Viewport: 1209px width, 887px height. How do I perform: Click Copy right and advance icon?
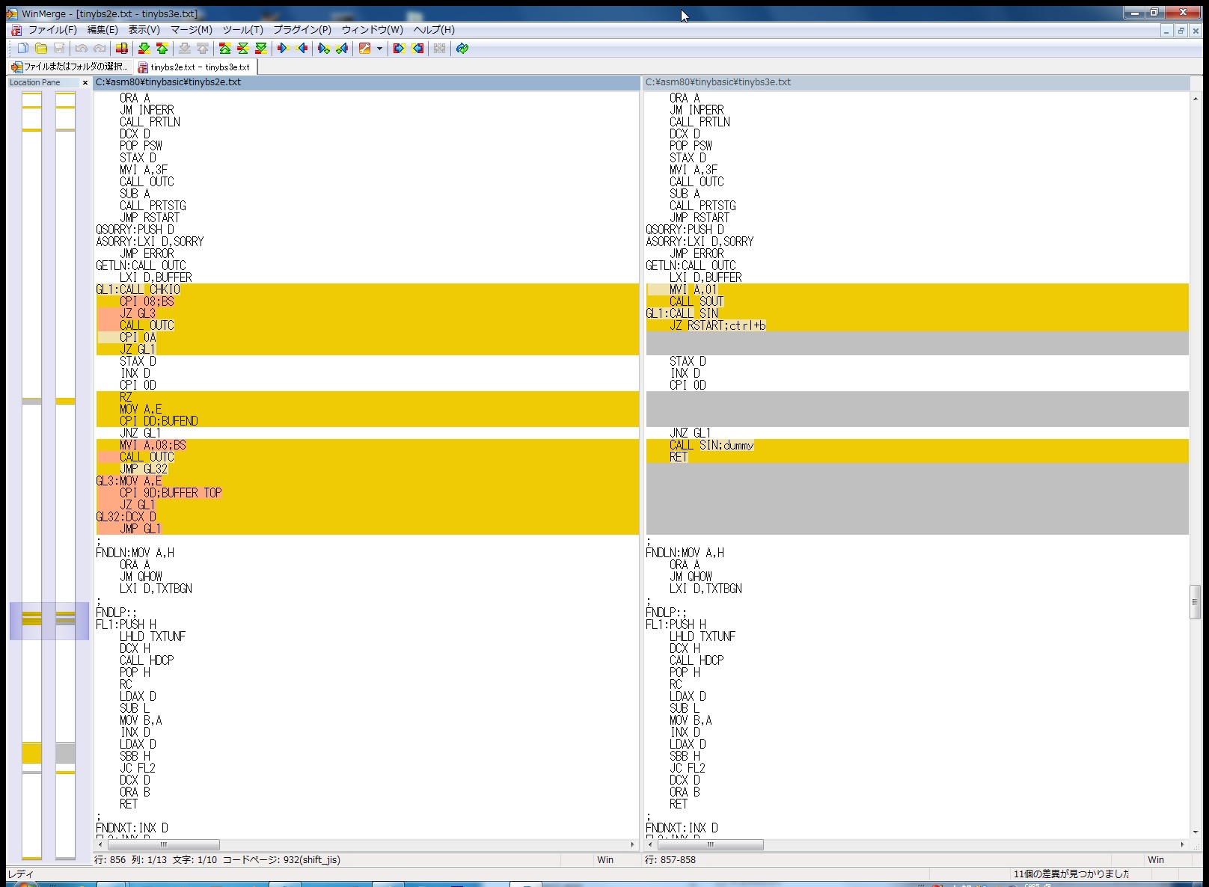click(x=323, y=49)
